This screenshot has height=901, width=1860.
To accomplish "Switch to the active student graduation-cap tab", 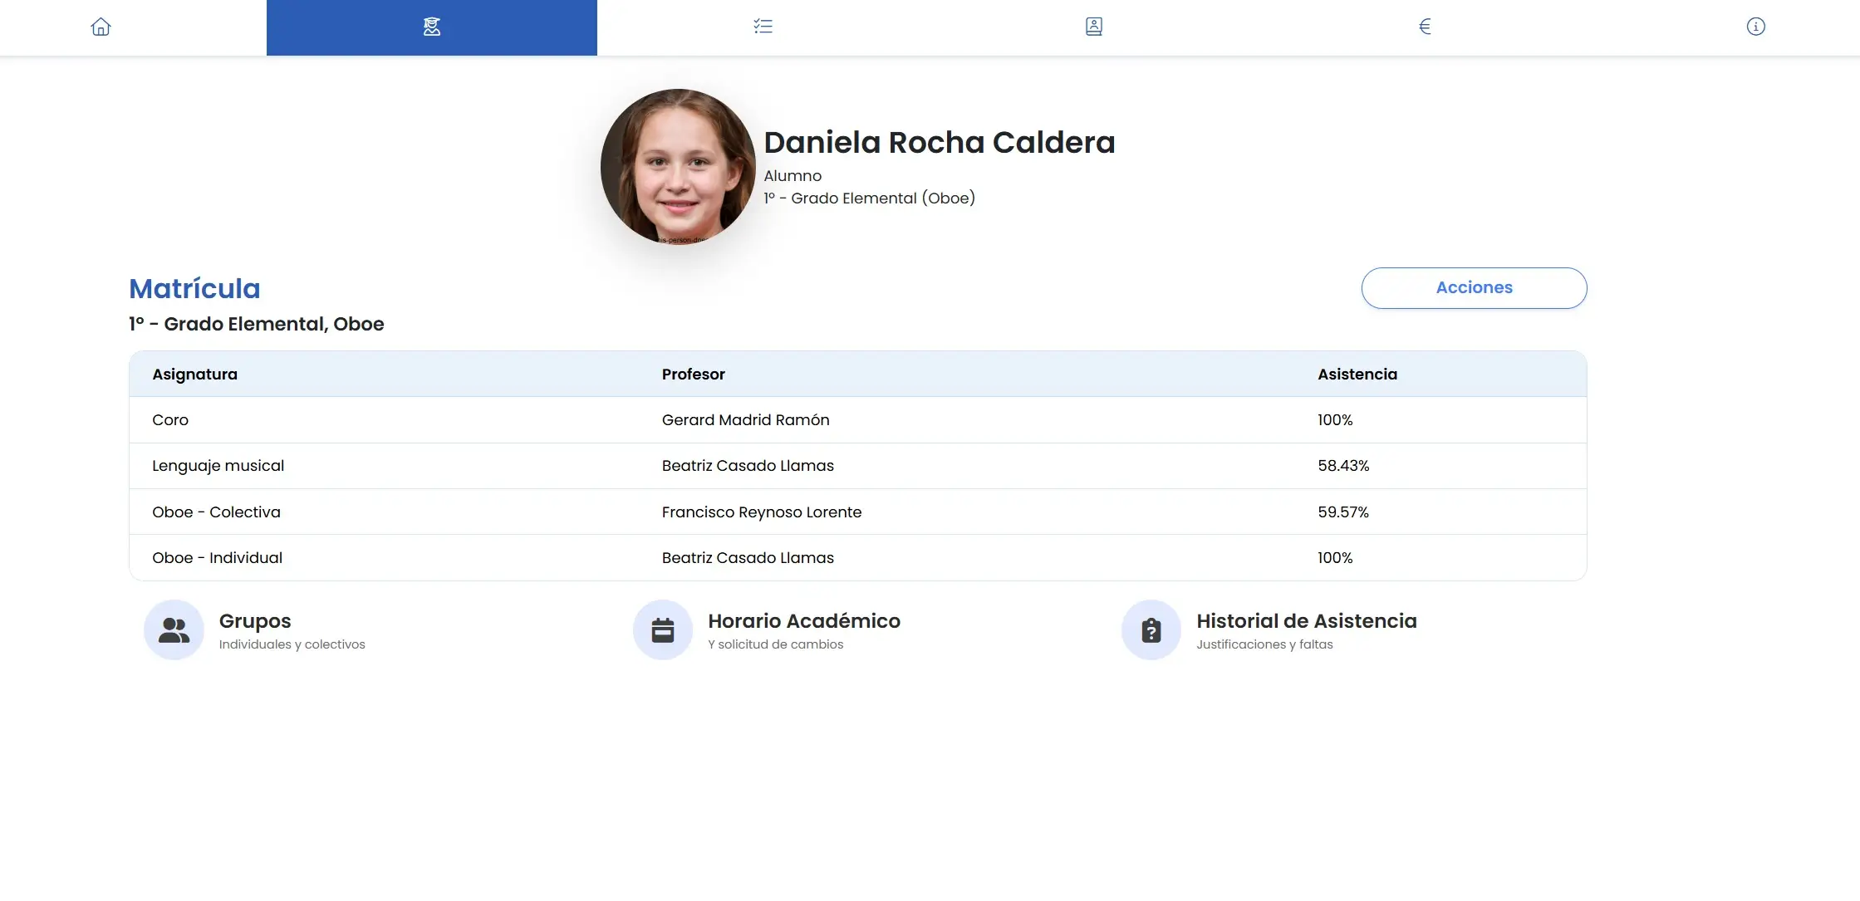I will 431,27.
